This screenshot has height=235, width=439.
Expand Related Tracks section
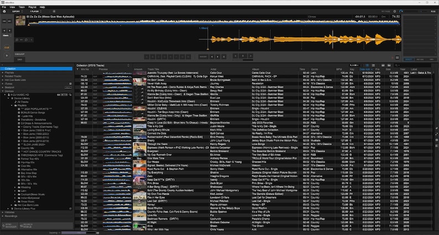(x=3, y=76)
